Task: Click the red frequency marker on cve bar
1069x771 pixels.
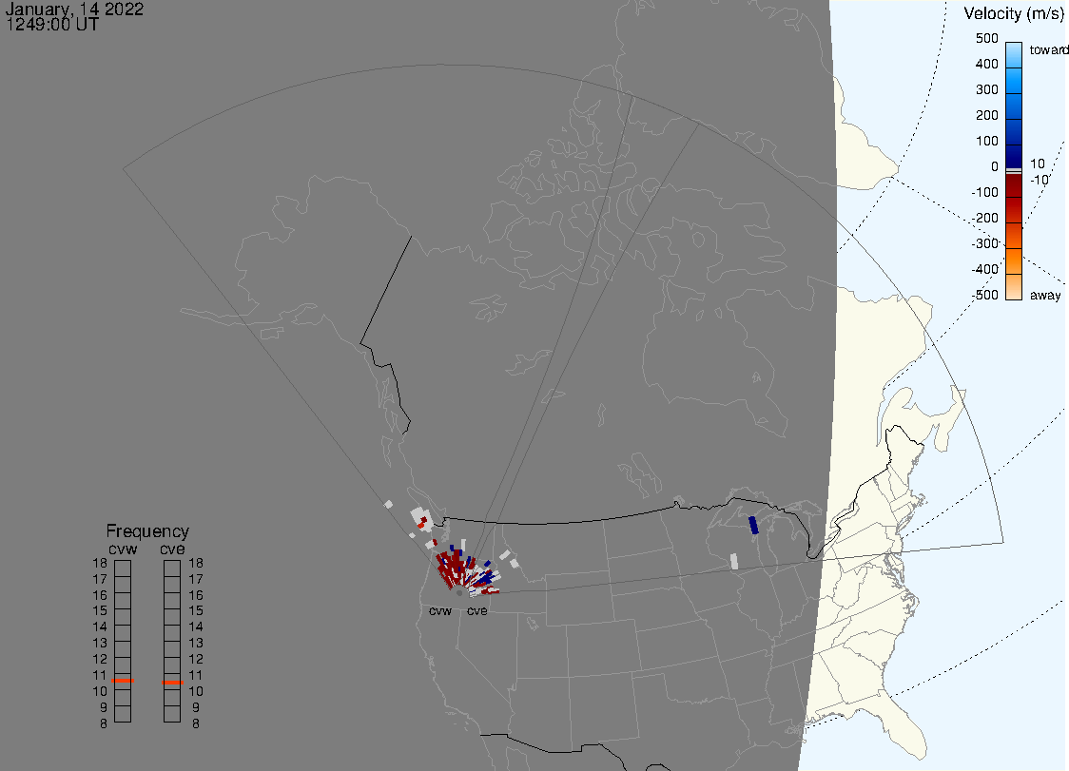Action: point(172,683)
